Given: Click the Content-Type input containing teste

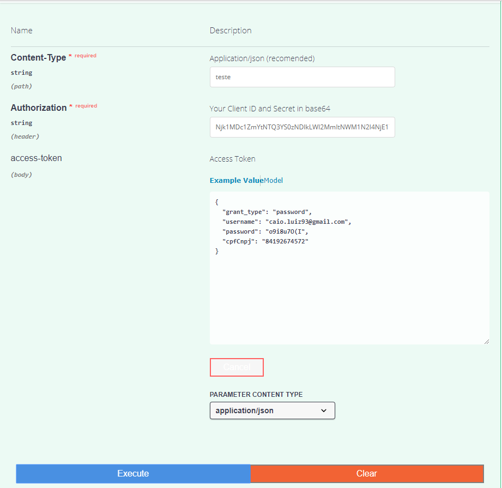Looking at the screenshot, I should point(302,76).
